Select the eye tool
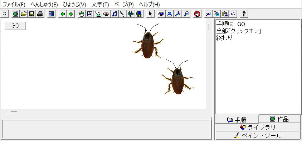Viewport: 302px width, 141px height. click(x=161, y=14)
